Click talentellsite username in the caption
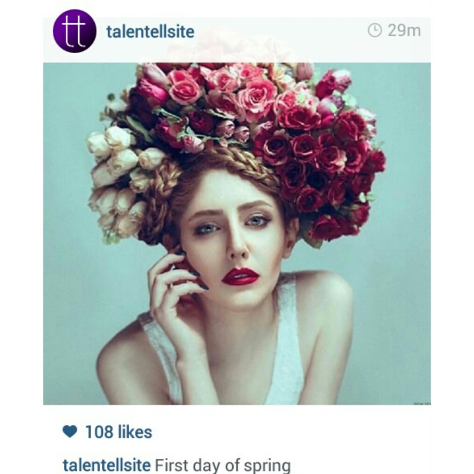This screenshot has width=474, height=474. coord(106,465)
